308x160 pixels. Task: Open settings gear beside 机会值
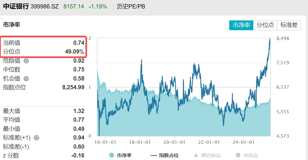pos(26,79)
